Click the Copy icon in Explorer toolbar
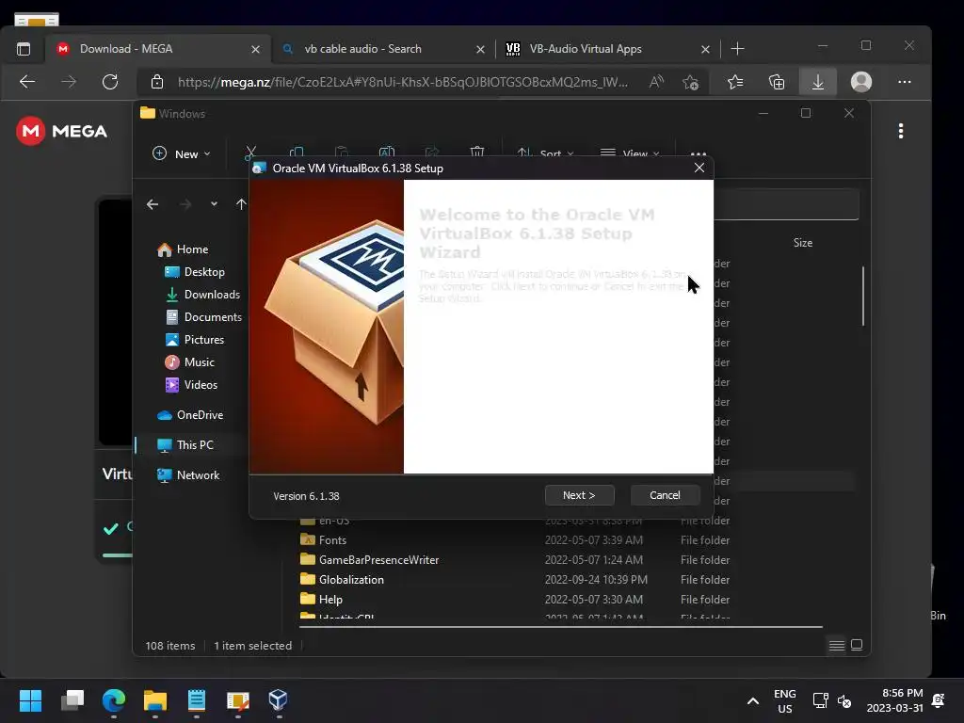The width and height of the screenshot is (964, 723). click(x=297, y=152)
